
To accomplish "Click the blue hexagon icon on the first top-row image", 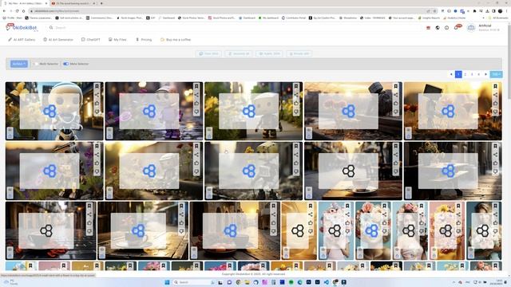I will 50,112.
